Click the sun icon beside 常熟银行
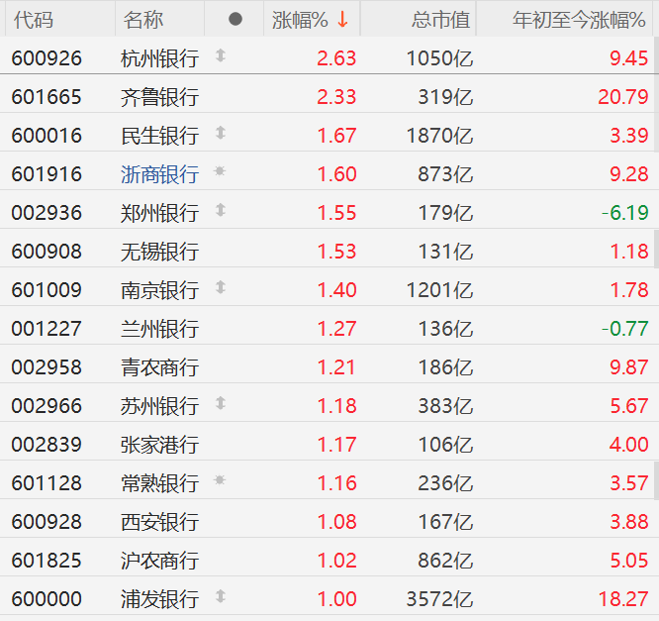Image resolution: width=659 pixels, height=621 pixels. coord(220,480)
